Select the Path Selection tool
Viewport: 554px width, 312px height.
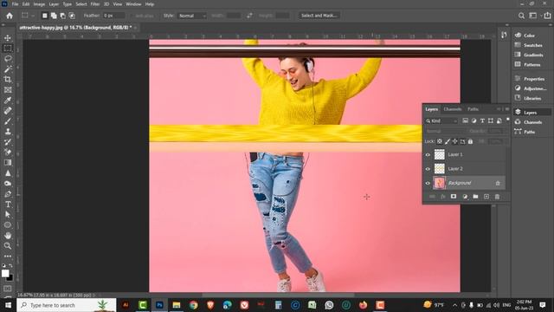tap(8, 214)
